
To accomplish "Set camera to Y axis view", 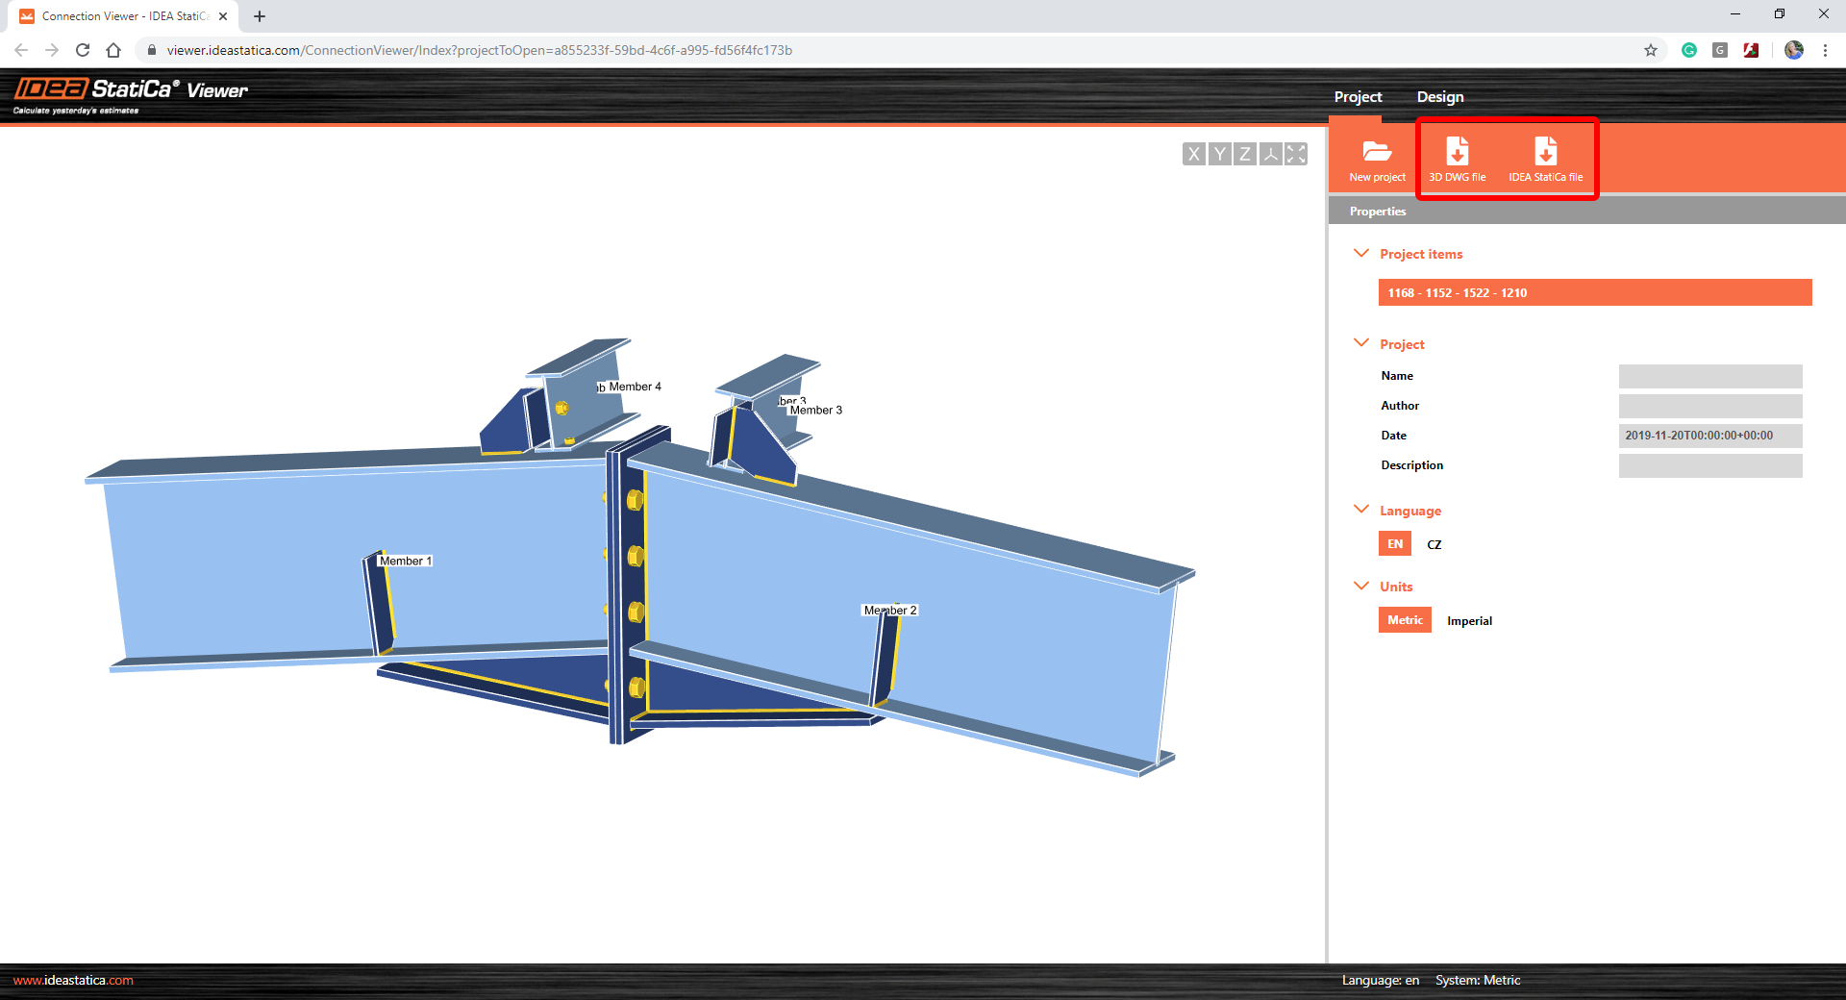I will [x=1219, y=153].
